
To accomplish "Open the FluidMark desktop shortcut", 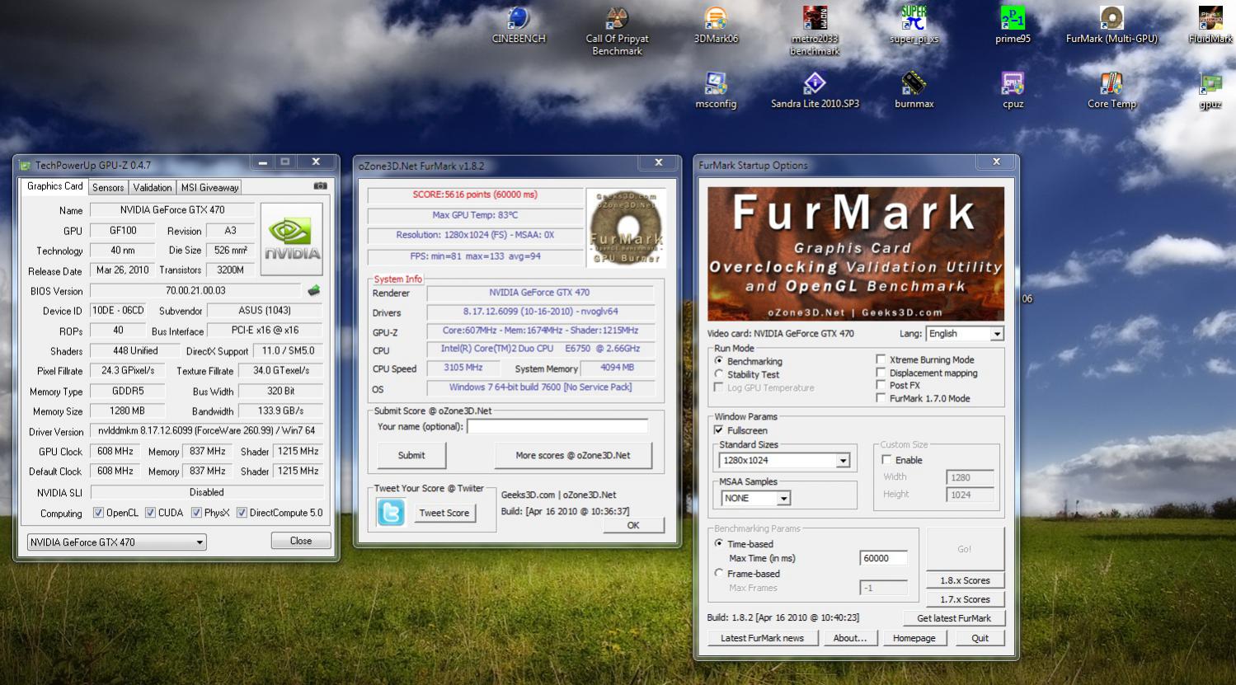I will point(1210,25).
